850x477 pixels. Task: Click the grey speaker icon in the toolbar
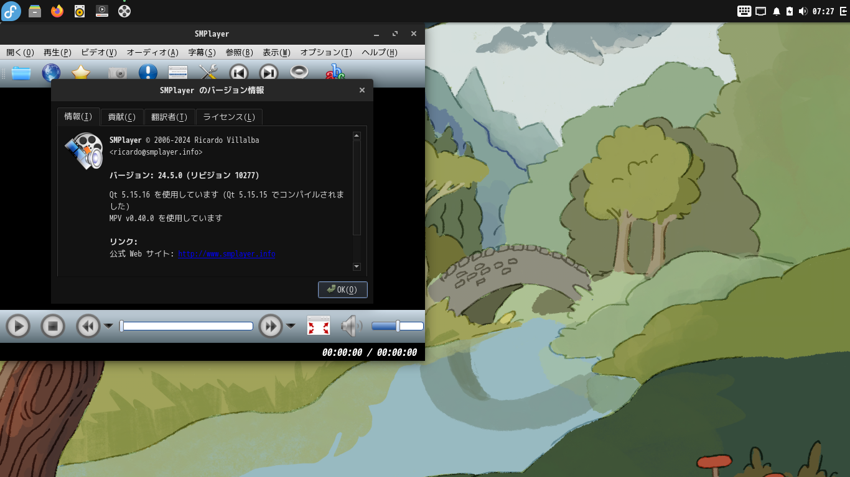[299, 73]
